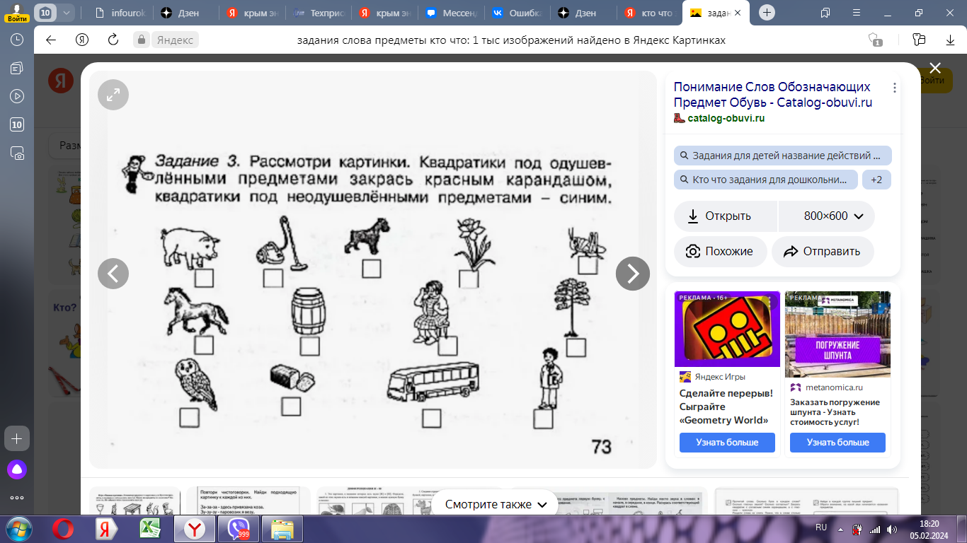
Task: Show the previous image
Action: [x=113, y=273]
